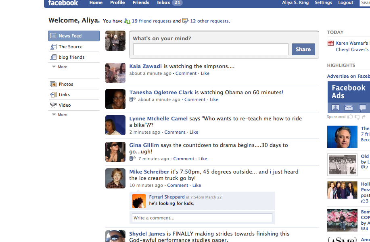
Task: Open the Video camera icon in sidebar
Action: pos(53,105)
